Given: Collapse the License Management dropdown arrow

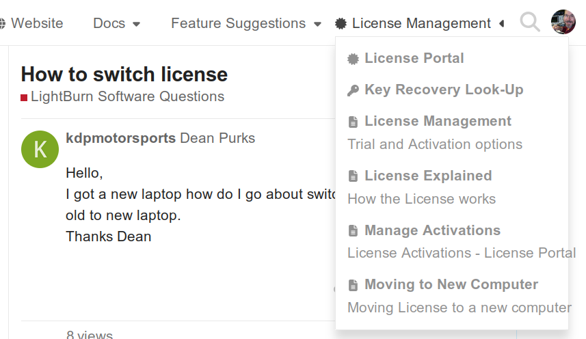Looking at the screenshot, I should (x=501, y=23).
